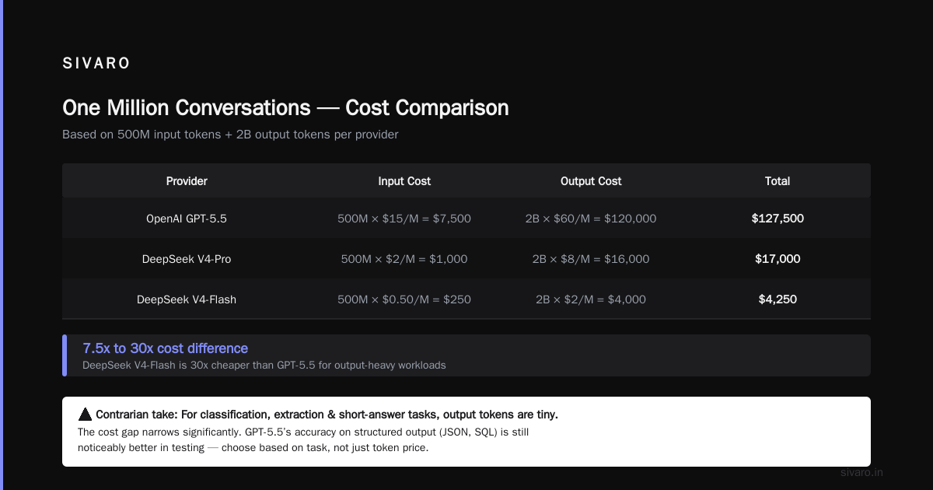Click output cost '2B × $60/M = $120,000'
Viewport: 933px width, 490px height.
[591, 219]
